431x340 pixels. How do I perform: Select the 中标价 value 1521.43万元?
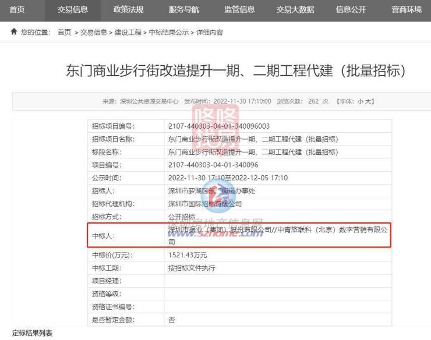188,255
